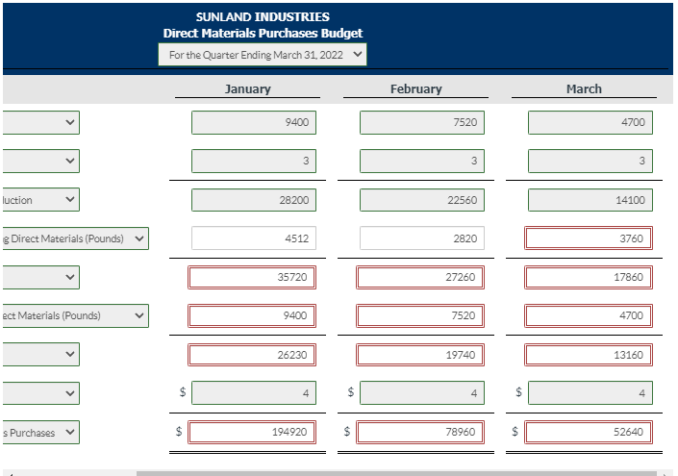This screenshot has width=678, height=476.
Task: Click the January cost field showing $ 4
Action: (x=254, y=393)
